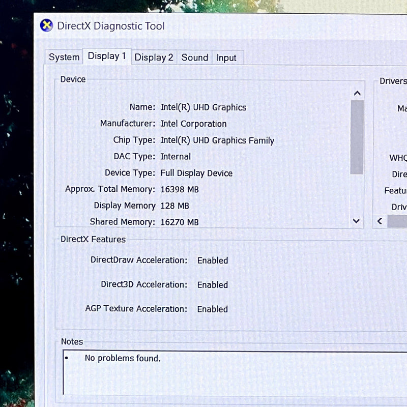This screenshot has height=407, width=407.
Task: Click the Drivers group heading
Action: (x=393, y=81)
